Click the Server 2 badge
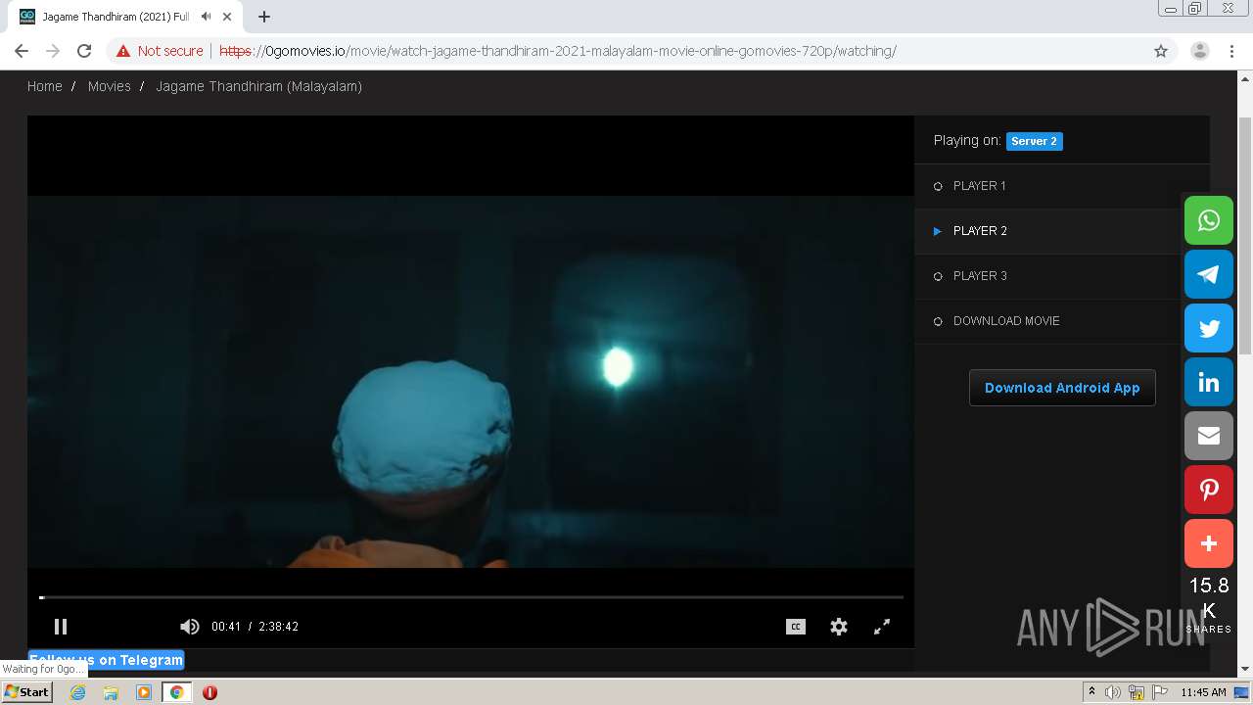Image resolution: width=1253 pixels, height=705 pixels. 1034,141
